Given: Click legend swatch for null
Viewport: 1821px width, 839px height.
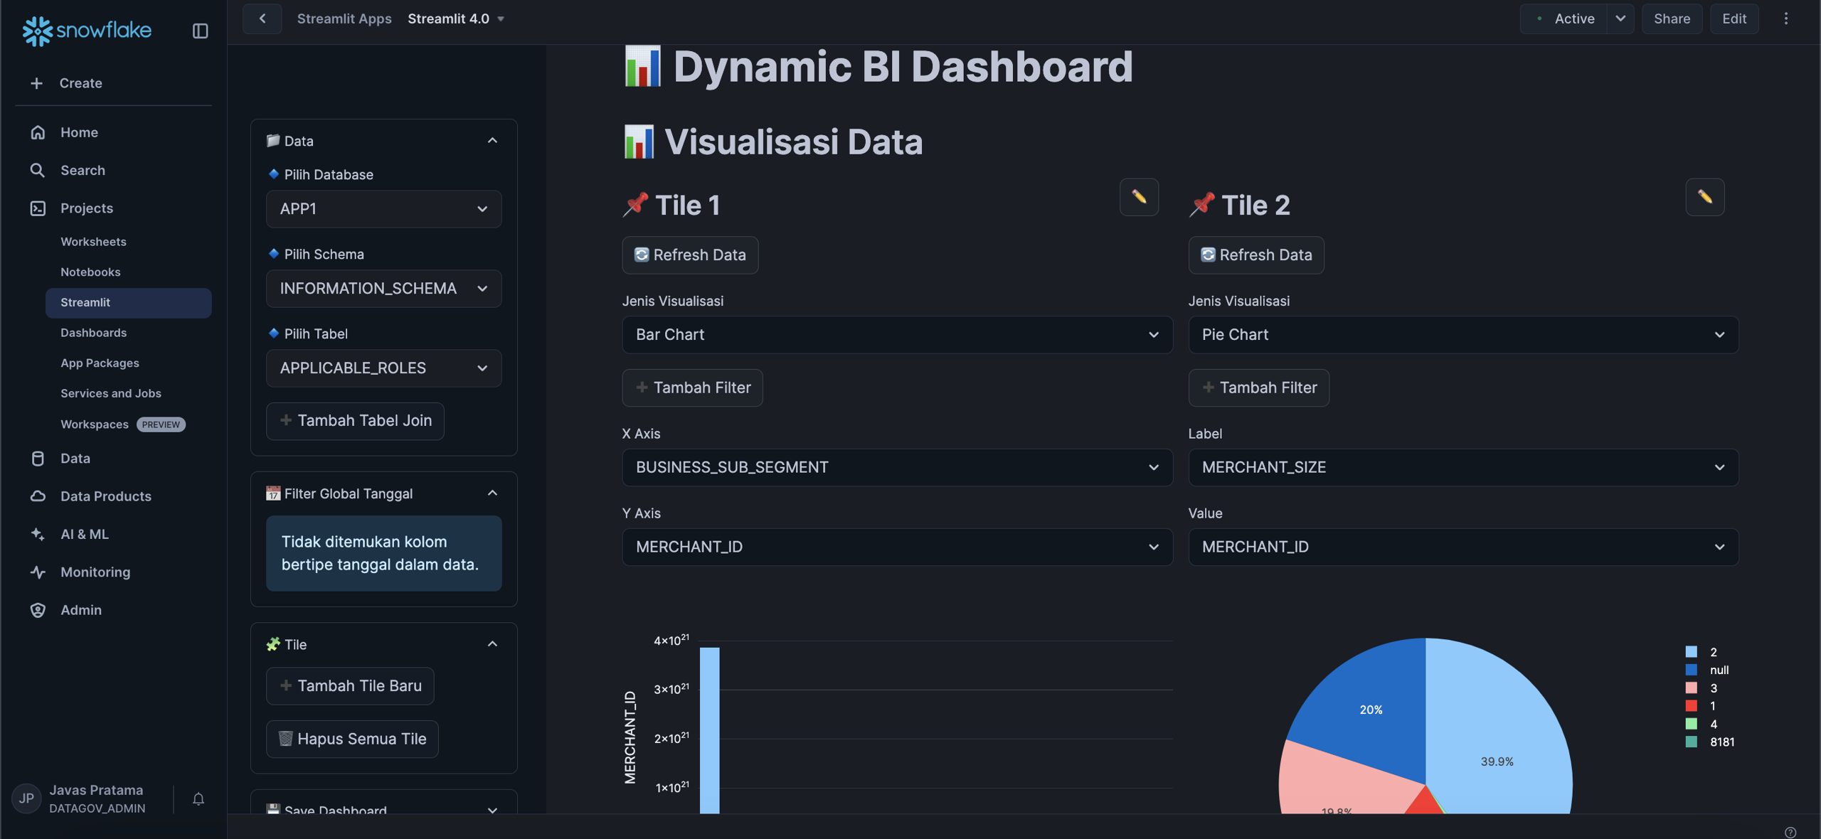Looking at the screenshot, I should (1692, 670).
